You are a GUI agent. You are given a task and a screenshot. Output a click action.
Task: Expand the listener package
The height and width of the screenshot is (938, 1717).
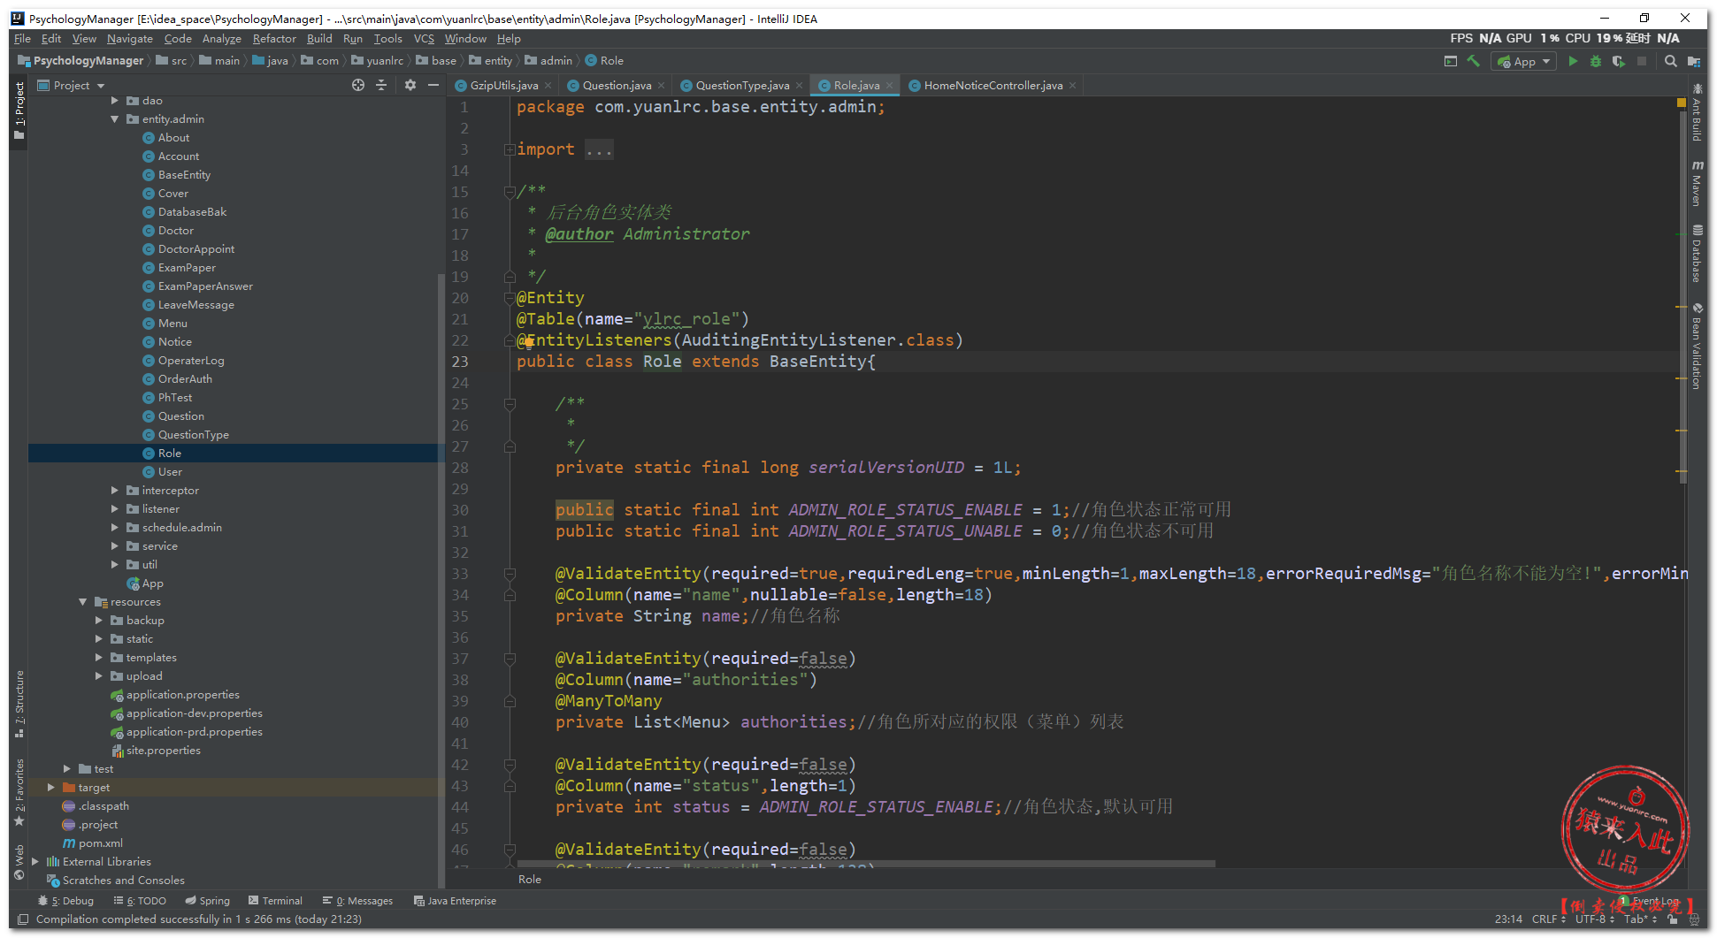point(115,509)
